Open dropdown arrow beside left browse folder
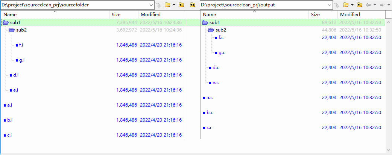Screen dimensions: 392x155 tap(174, 5)
